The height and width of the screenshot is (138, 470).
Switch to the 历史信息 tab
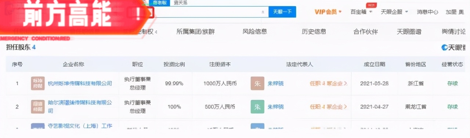click(314, 32)
